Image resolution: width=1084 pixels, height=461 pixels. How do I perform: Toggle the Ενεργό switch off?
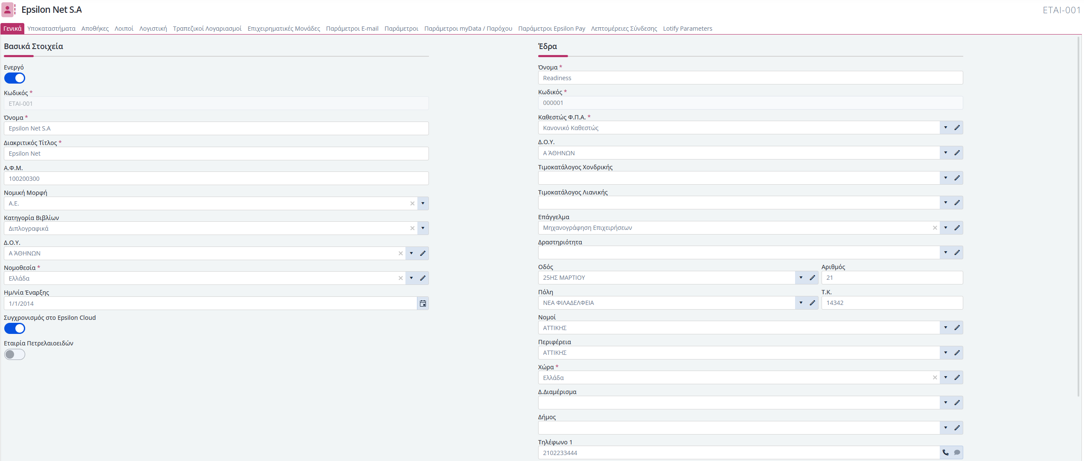(15, 78)
